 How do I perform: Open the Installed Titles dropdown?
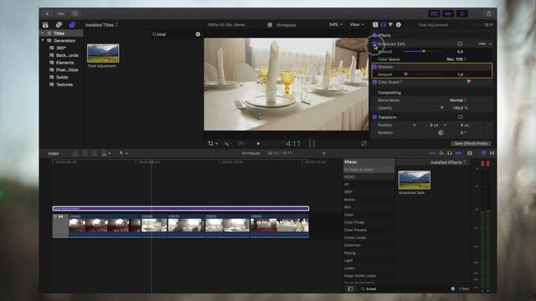[x=102, y=25]
